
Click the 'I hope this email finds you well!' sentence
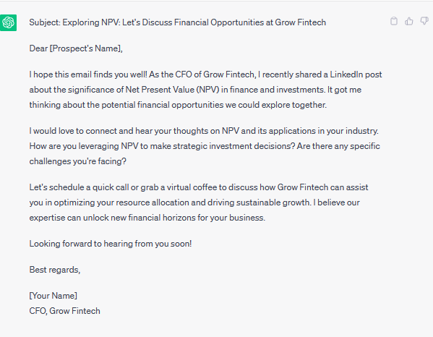pyautogui.click(x=88, y=74)
